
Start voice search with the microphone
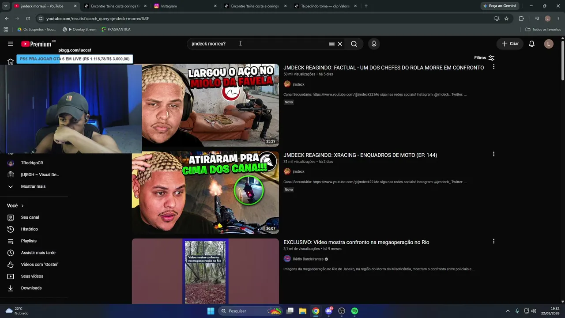click(x=374, y=44)
